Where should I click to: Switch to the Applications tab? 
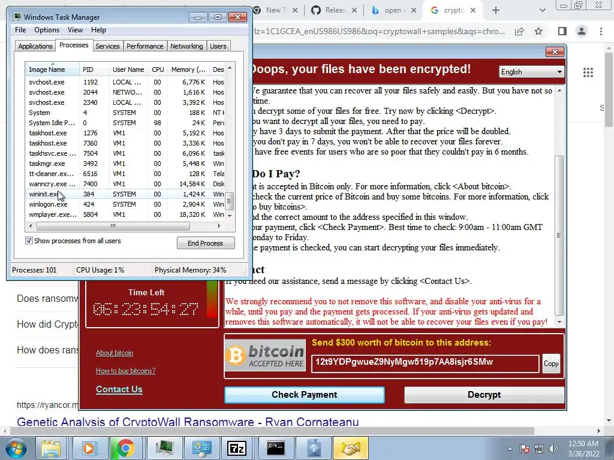point(35,46)
